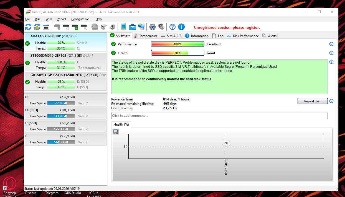The width and height of the screenshot is (345, 197).
Task: Click the ADATA Temp. 36 °C bar
Action: coord(61,48)
